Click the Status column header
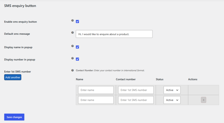The image size is (224, 123). click(x=160, y=79)
